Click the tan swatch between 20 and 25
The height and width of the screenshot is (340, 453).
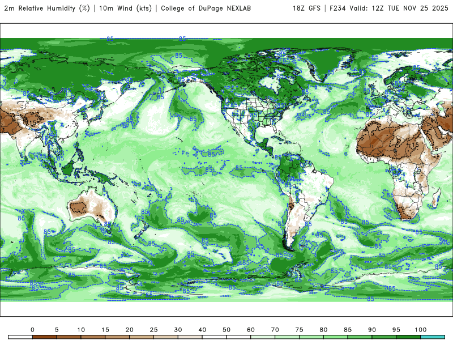[142, 337]
